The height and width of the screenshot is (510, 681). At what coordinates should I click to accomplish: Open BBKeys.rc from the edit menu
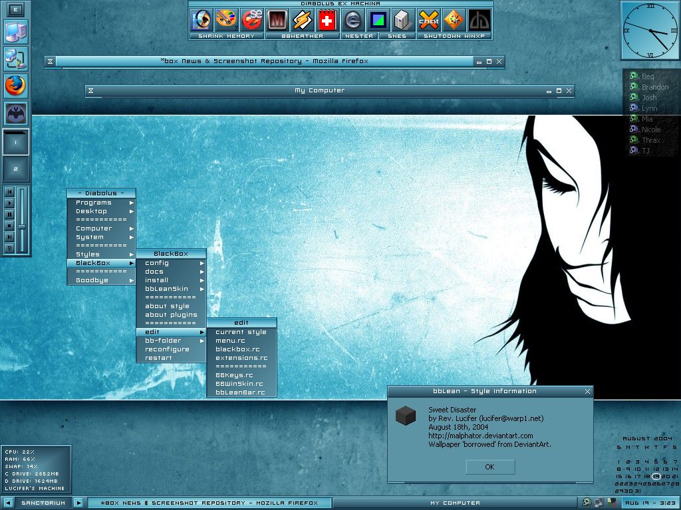(241, 375)
